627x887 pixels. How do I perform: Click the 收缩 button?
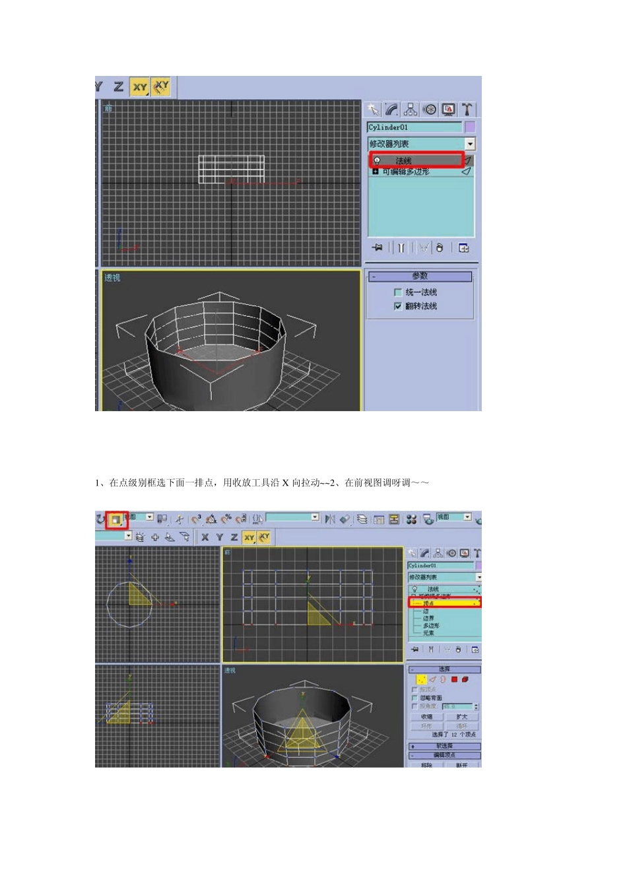426,717
